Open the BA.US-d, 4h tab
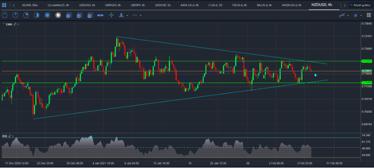 [x=264, y=5]
